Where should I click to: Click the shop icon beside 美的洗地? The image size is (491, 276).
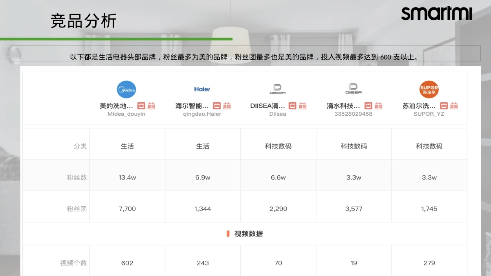(141, 106)
